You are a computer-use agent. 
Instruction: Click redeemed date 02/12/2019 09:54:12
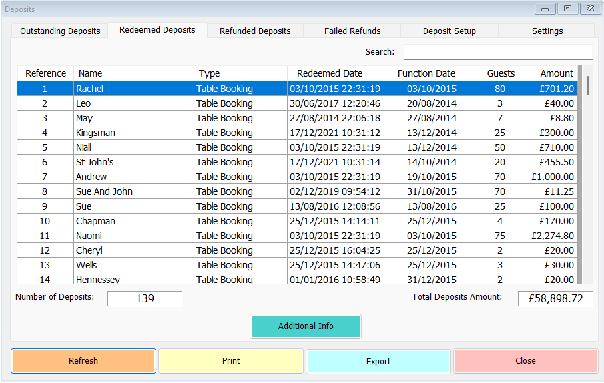click(336, 191)
